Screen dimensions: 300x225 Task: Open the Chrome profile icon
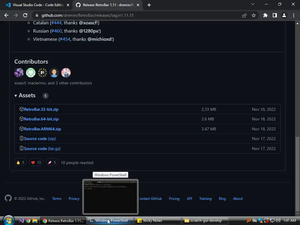pos(284,15)
